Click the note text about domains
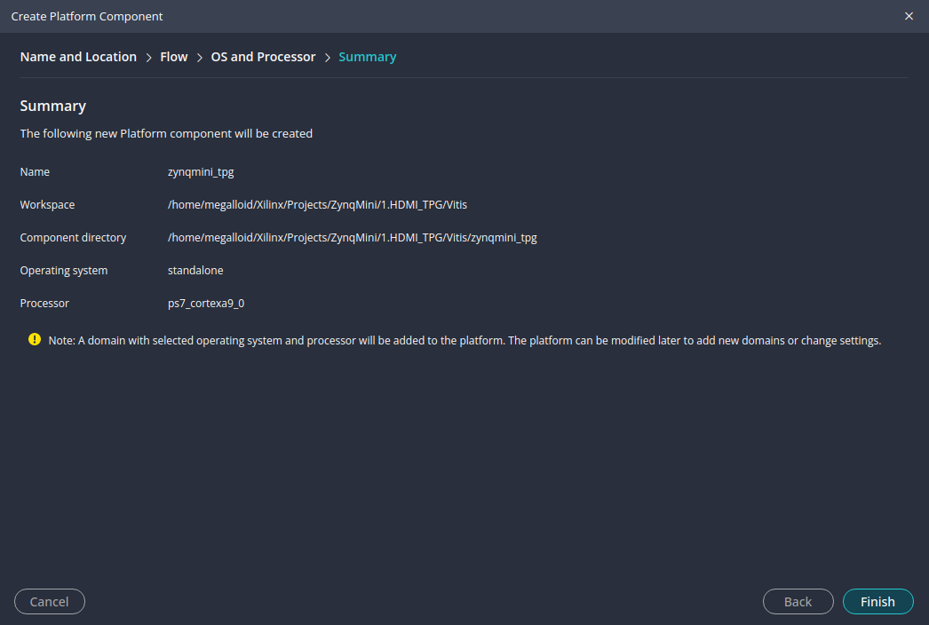The width and height of the screenshot is (929, 625). (x=464, y=340)
